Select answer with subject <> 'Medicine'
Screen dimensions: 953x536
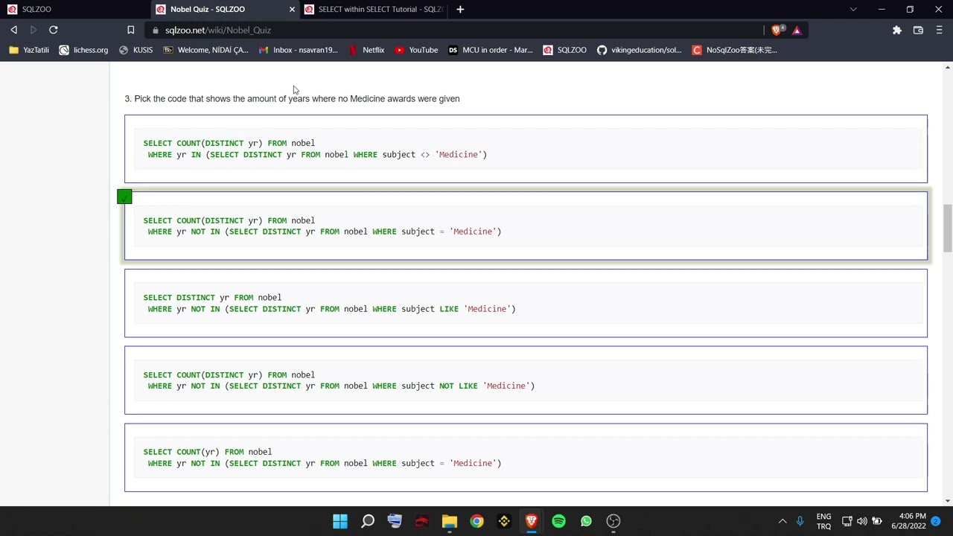(526, 149)
